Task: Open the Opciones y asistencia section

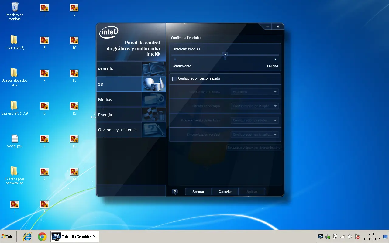Action: 131,130
